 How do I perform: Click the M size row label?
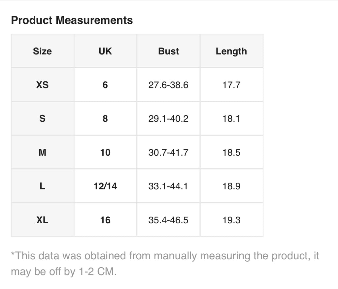click(x=43, y=152)
